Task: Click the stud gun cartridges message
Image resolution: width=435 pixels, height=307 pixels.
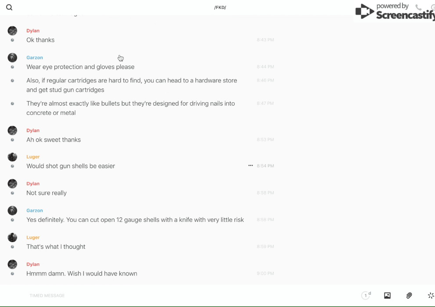Action: [131, 85]
